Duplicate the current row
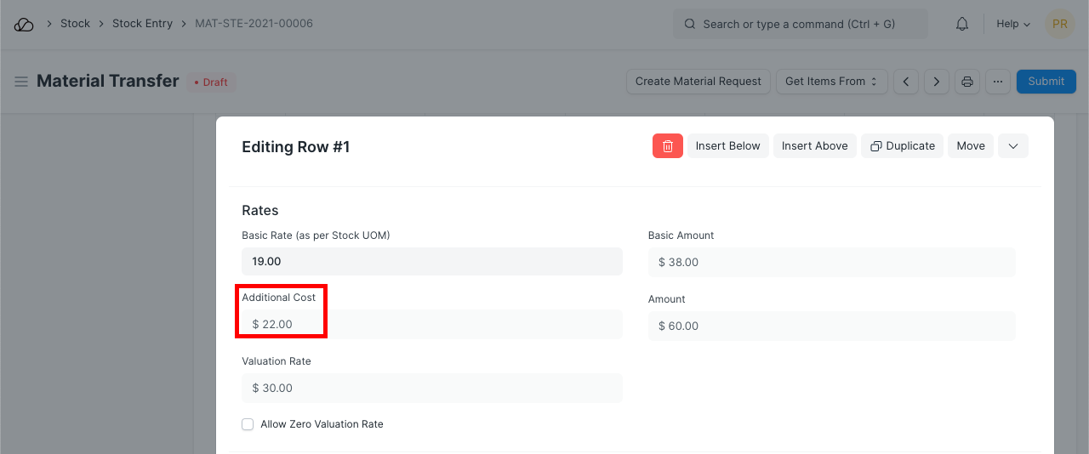This screenshot has height=454, width=1089. coord(902,146)
